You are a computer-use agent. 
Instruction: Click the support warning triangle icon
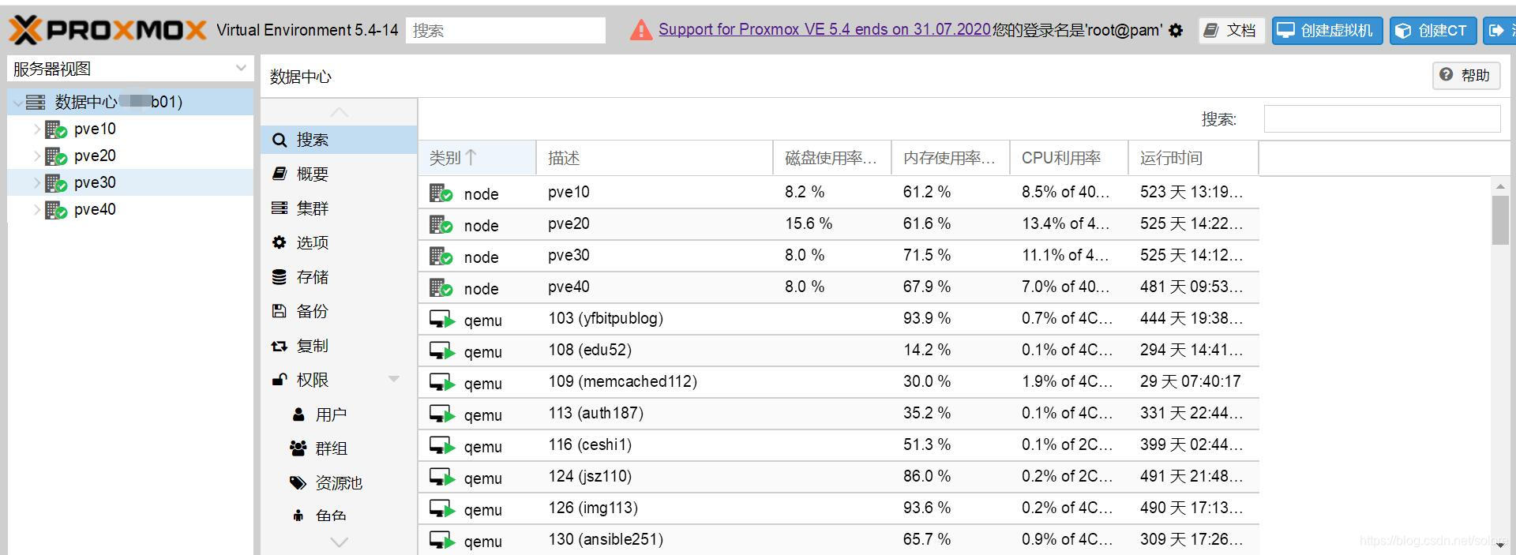(641, 30)
